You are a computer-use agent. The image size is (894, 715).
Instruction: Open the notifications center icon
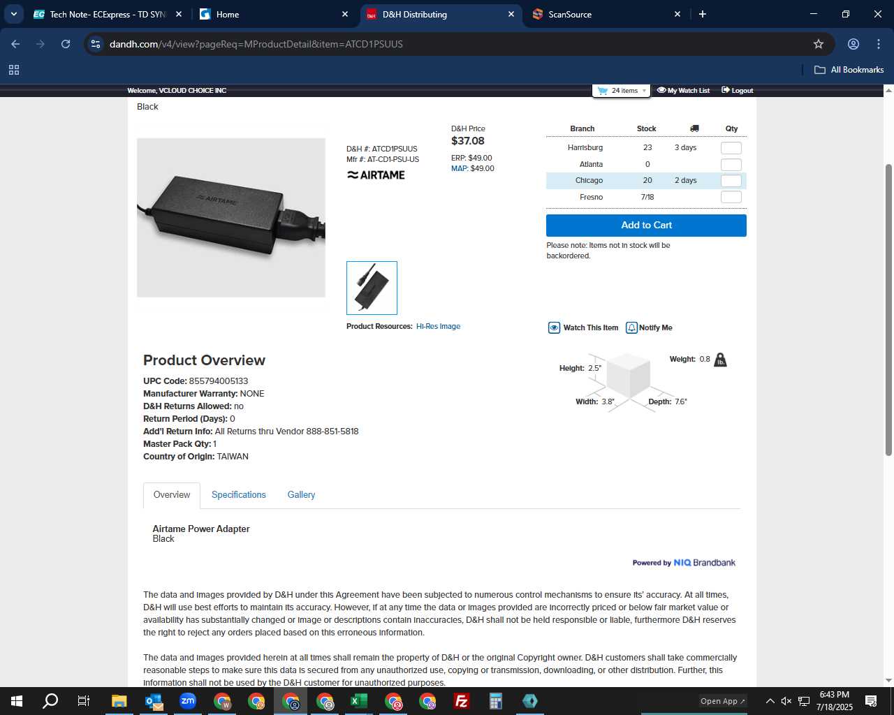(871, 701)
